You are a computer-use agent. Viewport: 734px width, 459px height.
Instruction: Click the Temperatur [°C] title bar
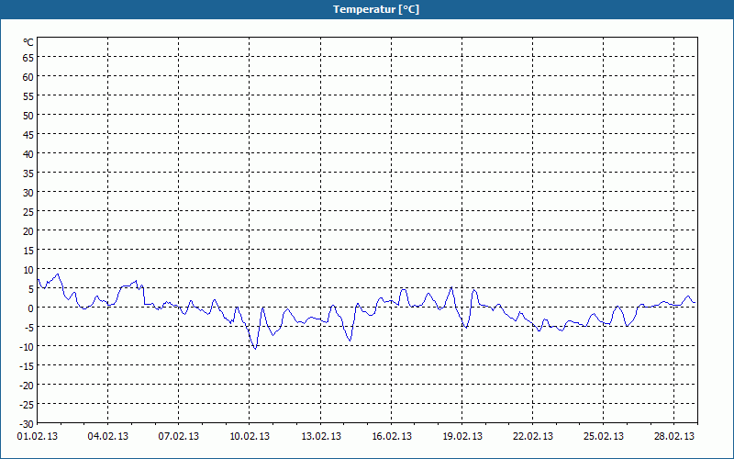367,9
